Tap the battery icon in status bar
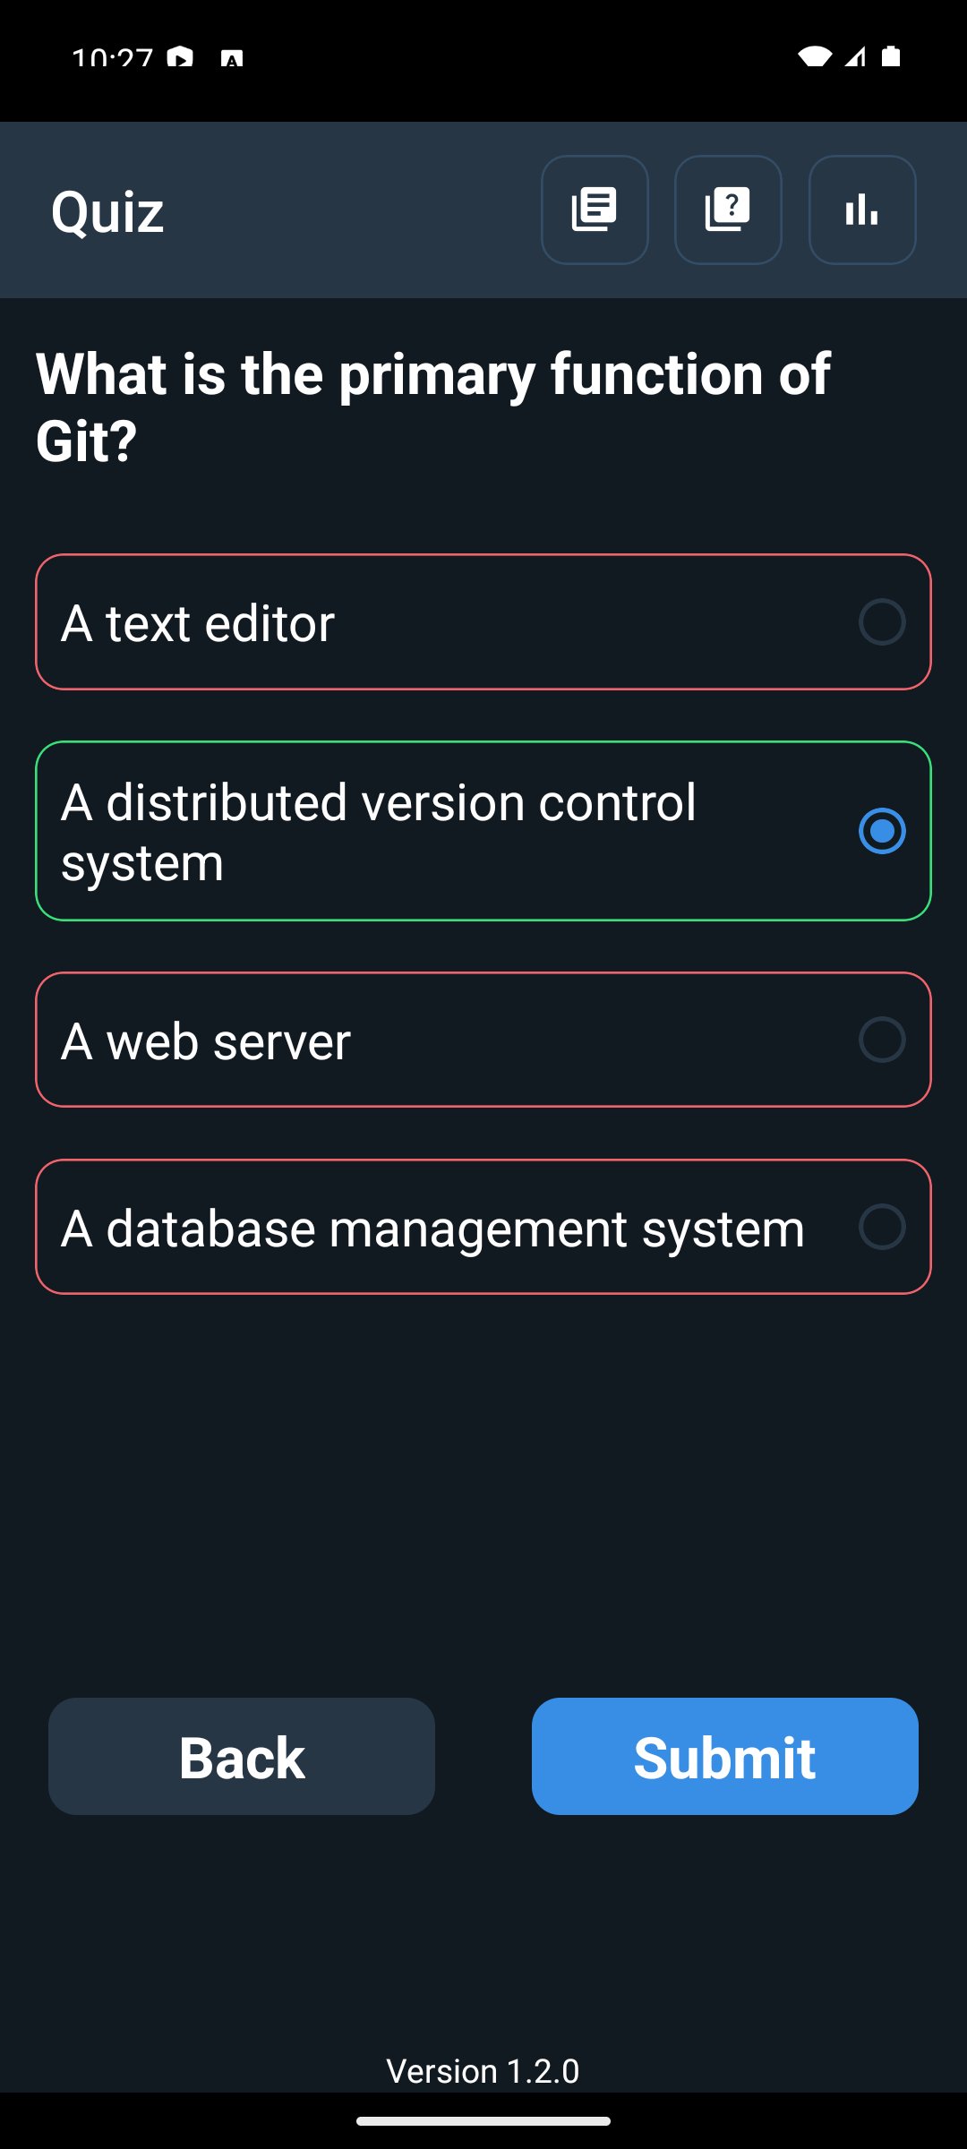Image resolution: width=967 pixels, height=2149 pixels. 891,57
